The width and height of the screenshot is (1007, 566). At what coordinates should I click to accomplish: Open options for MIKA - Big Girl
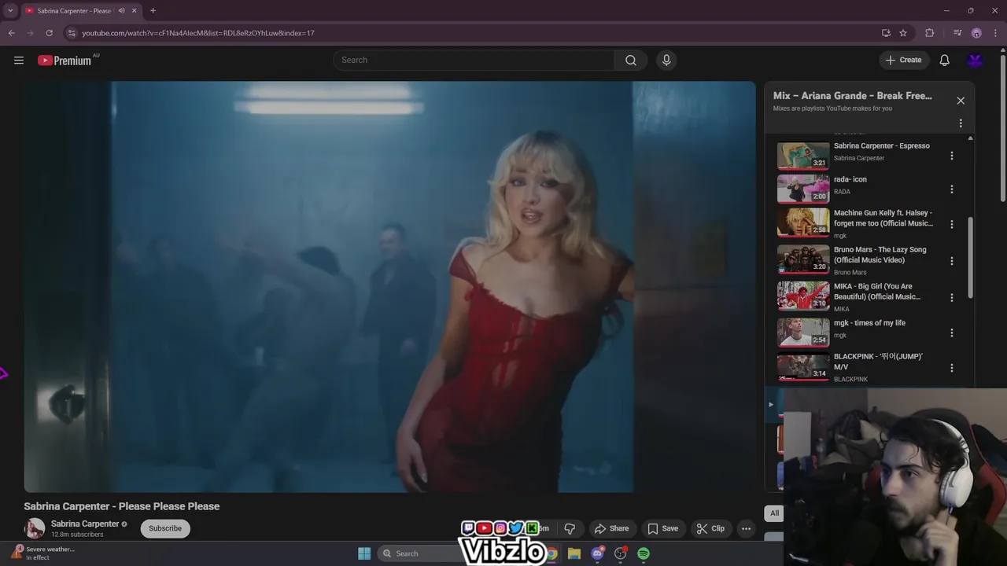951,297
